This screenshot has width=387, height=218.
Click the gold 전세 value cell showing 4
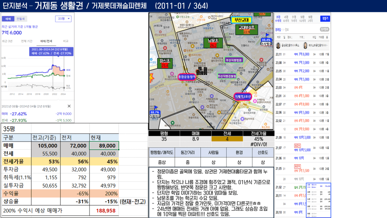[x=227, y=139]
